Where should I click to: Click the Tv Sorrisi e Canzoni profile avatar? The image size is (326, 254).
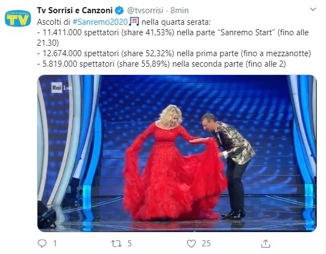(x=18, y=19)
